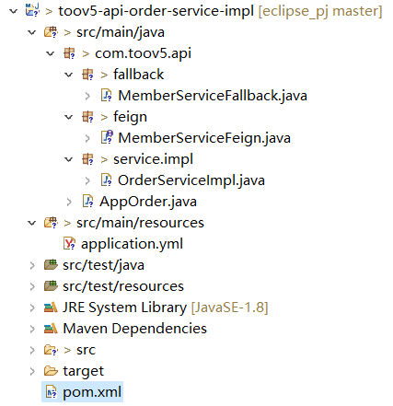The height and width of the screenshot is (406, 393).
Task: Expand the src folder node
Action: coord(32,350)
